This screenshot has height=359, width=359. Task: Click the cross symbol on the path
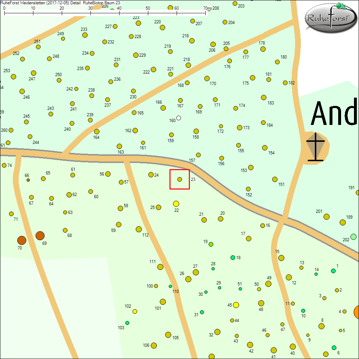coord(316,147)
